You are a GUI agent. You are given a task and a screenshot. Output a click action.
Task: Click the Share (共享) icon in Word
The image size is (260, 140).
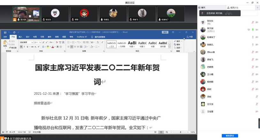point(190,37)
